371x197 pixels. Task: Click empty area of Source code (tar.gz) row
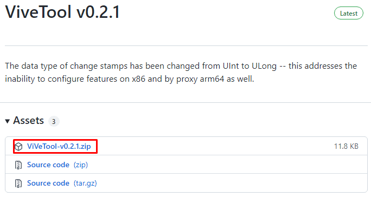[x=213, y=183]
